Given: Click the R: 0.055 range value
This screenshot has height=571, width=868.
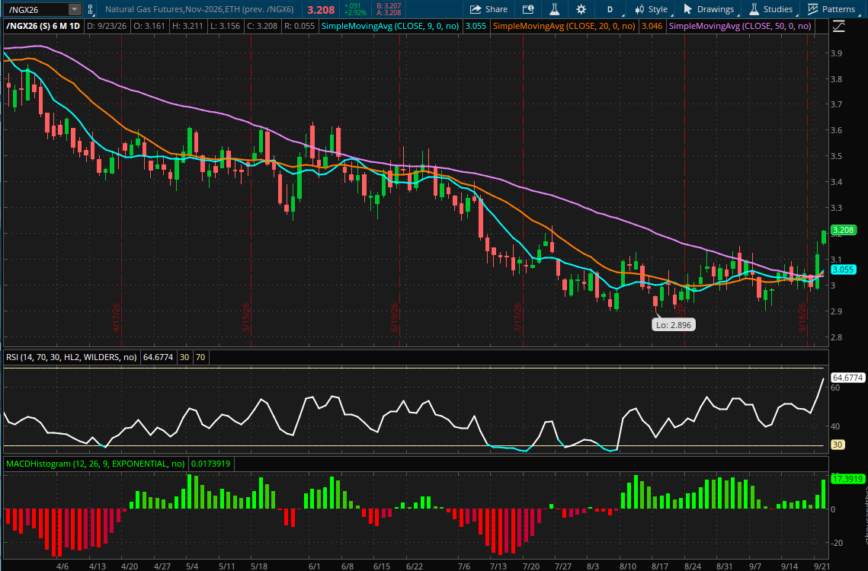Looking at the screenshot, I should coord(299,26).
